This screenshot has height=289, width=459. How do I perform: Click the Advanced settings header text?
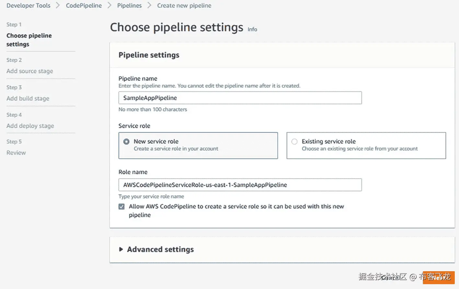(160, 249)
